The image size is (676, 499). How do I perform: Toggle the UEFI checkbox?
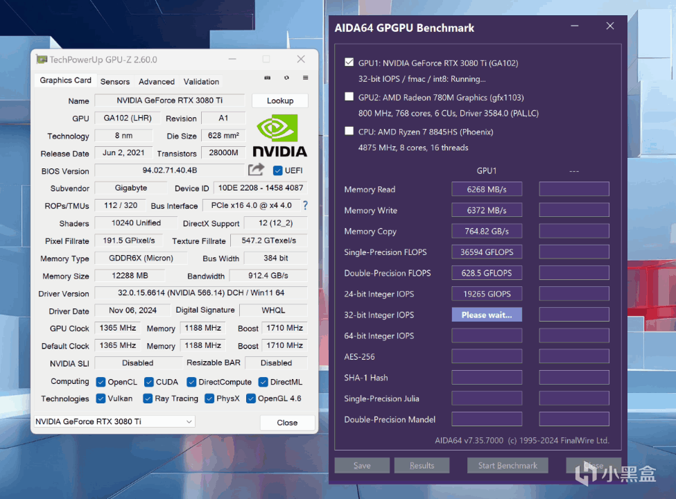(x=277, y=170)
